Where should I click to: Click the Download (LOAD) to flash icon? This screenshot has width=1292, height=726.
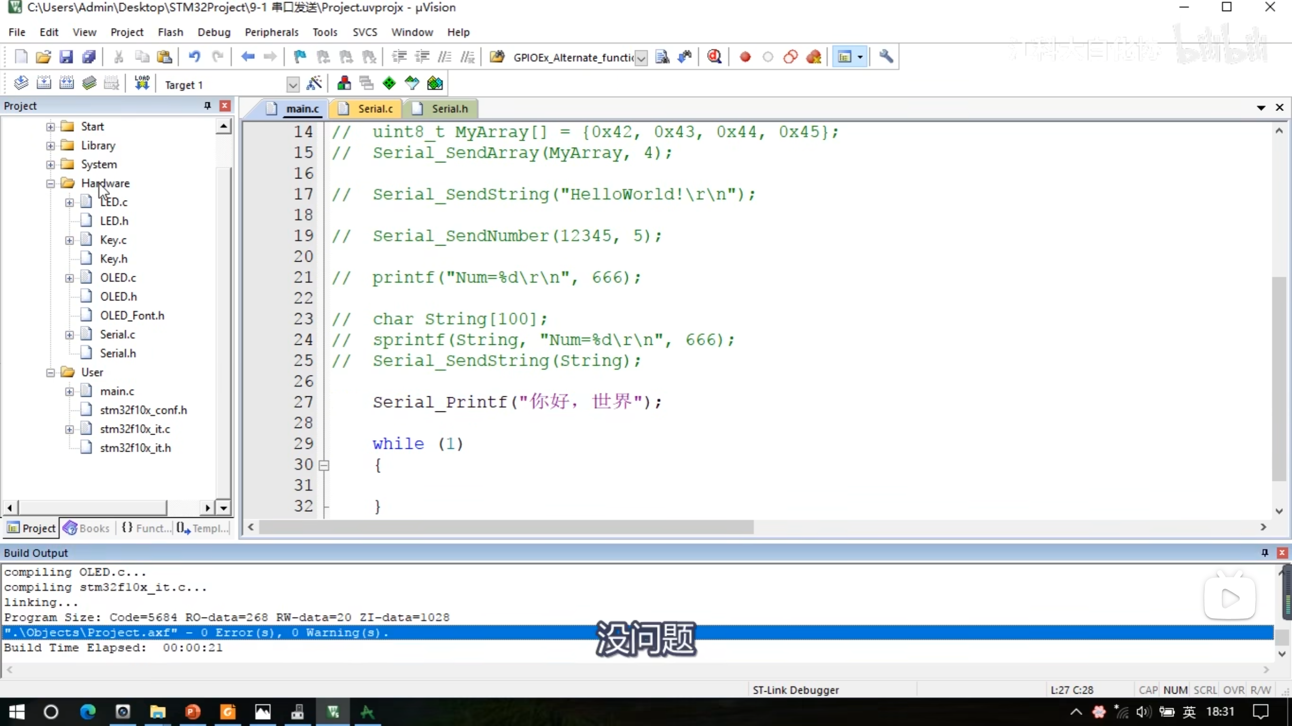(142, 83)
